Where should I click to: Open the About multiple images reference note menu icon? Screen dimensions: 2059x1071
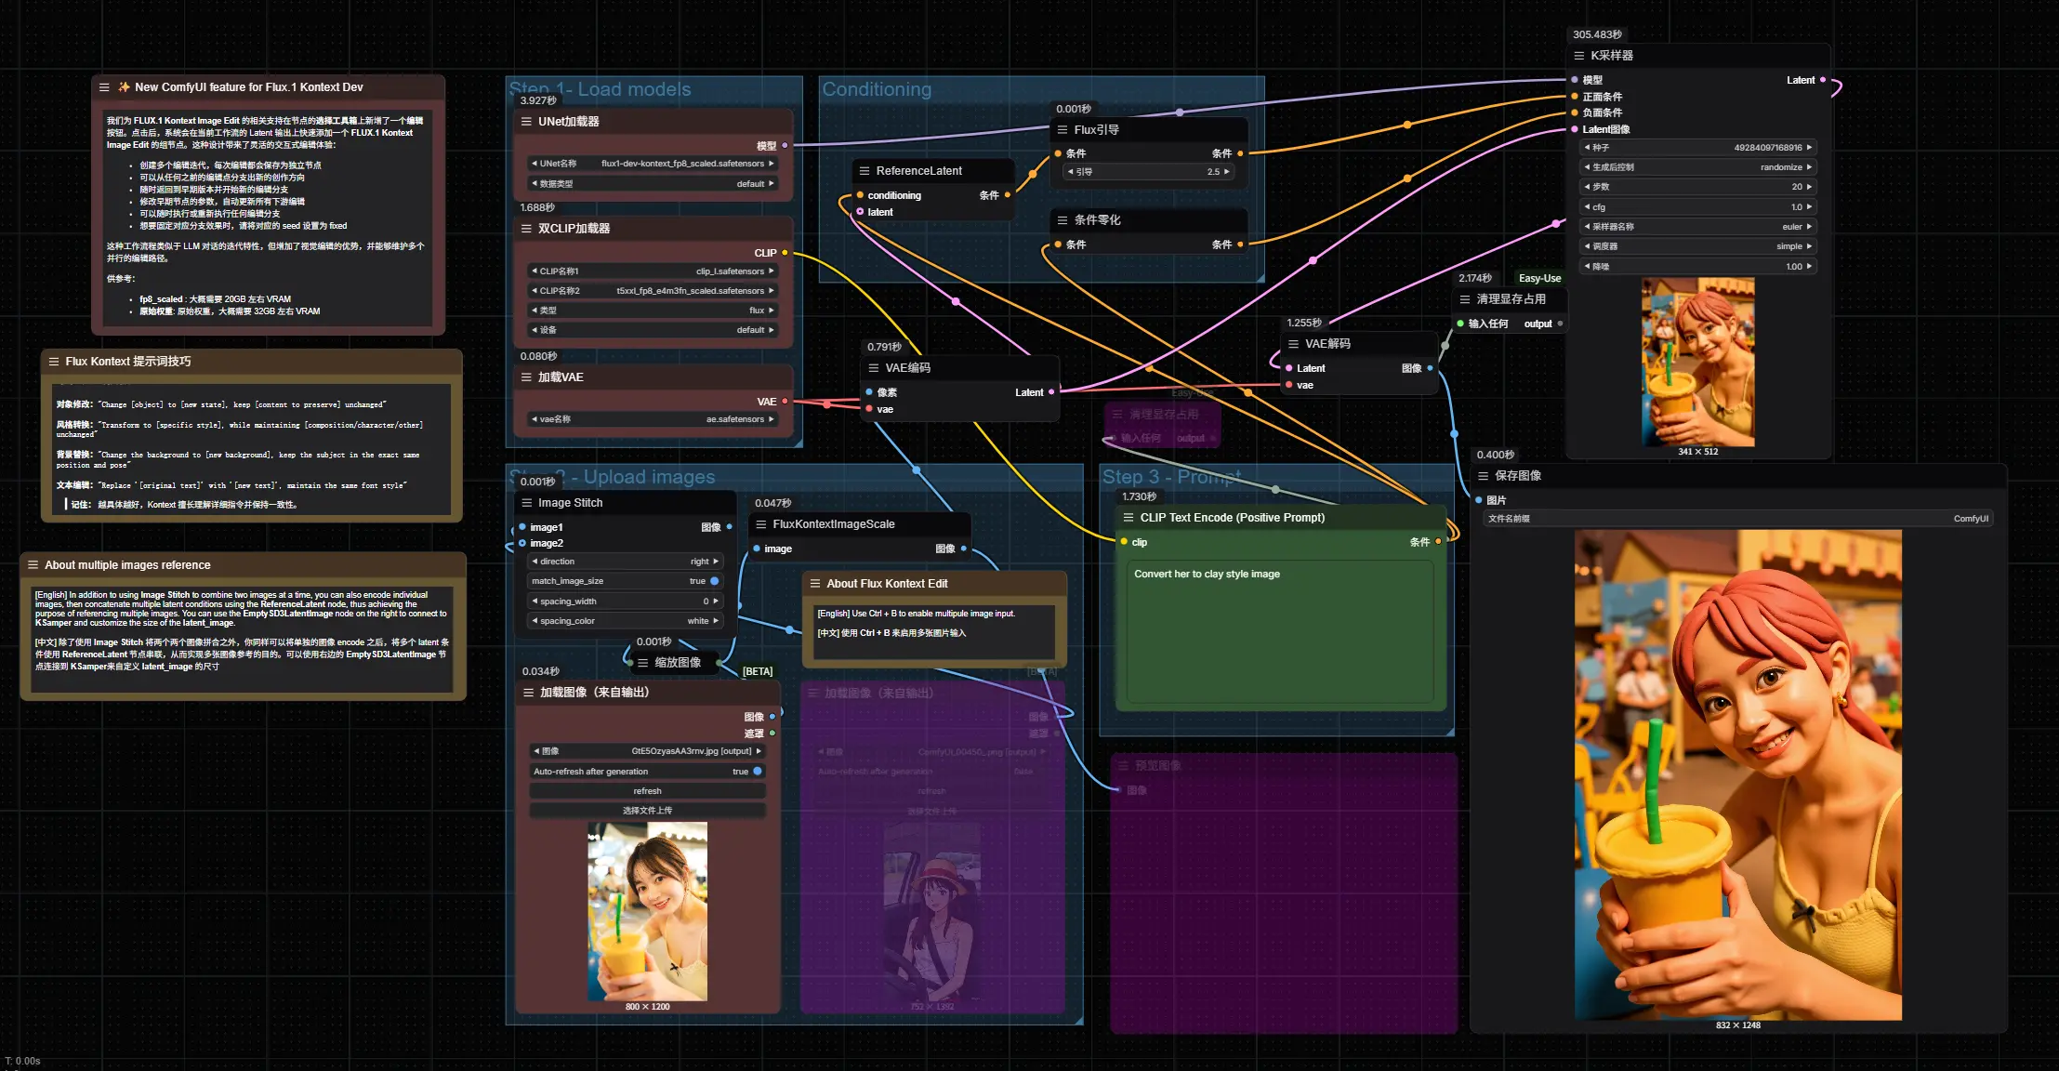click(33, 565)
